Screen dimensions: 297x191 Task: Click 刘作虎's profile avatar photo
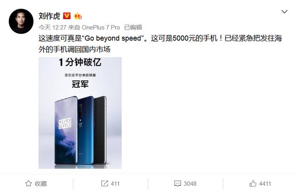click(21, 21)
